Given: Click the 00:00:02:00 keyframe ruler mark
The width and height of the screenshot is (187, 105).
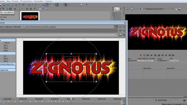Looking at the screenshot, I should 23,99.
